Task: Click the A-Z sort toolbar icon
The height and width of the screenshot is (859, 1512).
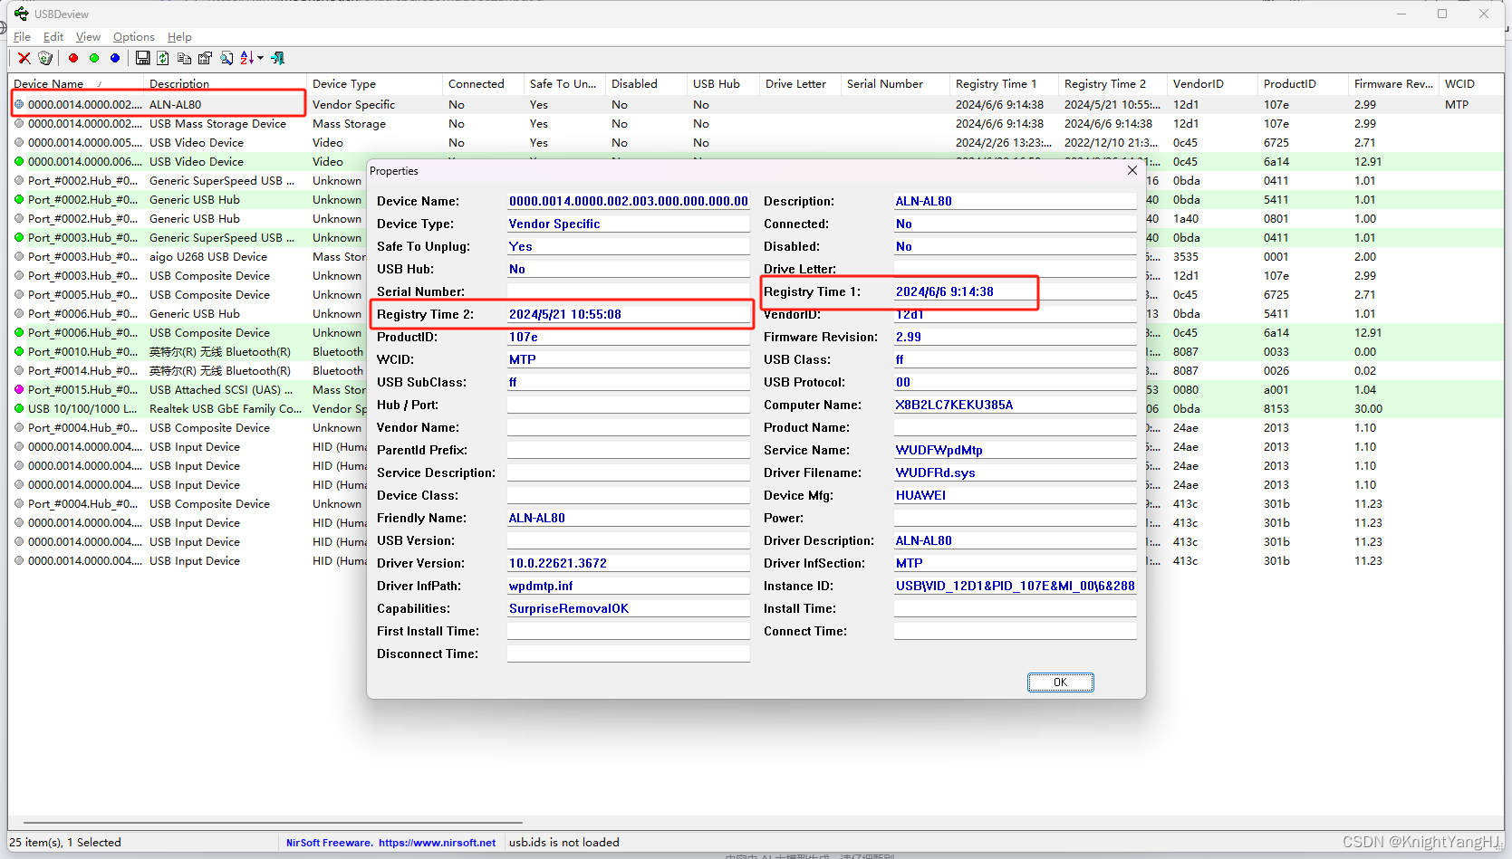Action: 247,58
